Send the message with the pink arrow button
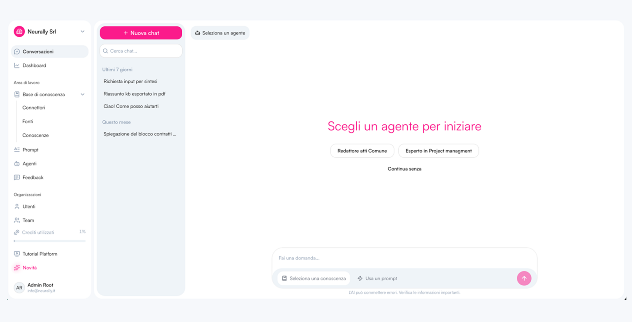The width and height of the screenshot is (632, 322). tap(524, 278)
